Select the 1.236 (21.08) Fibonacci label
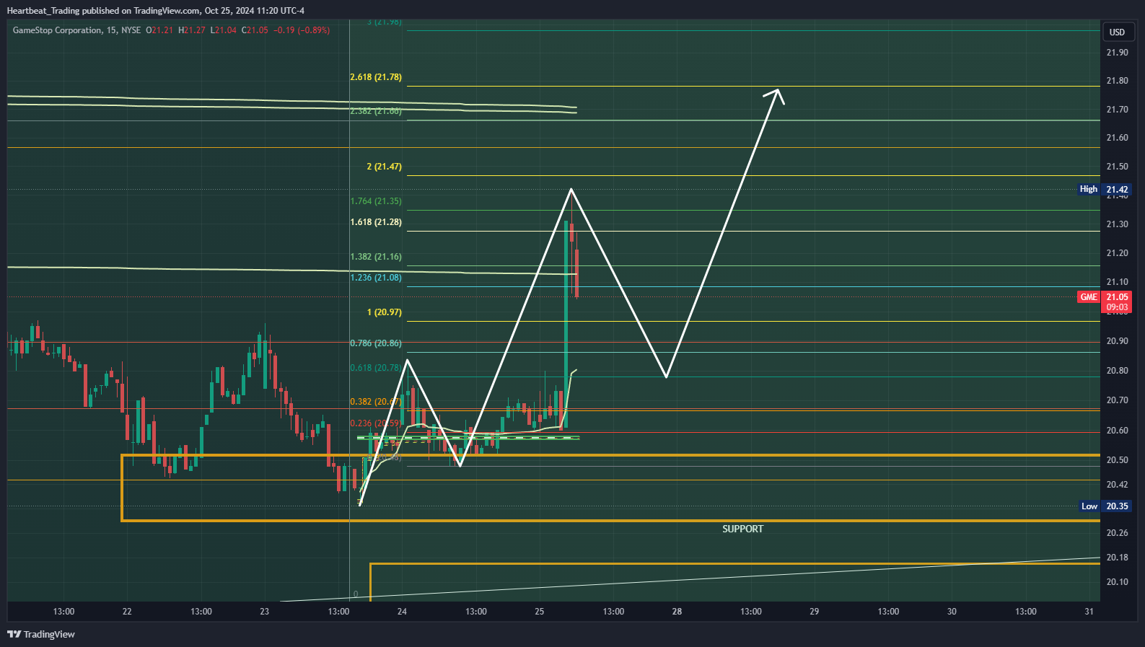1145x647 pixels. click(x=376, y=278)
